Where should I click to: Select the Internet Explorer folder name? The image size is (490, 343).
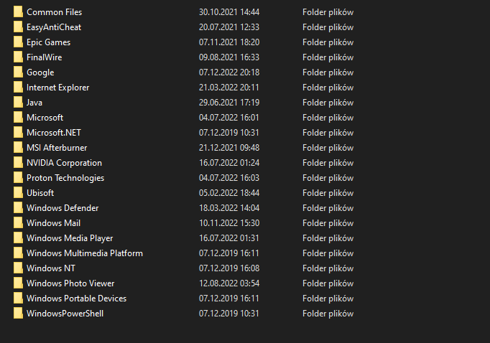pyautogui.click(x=57, y=88)
